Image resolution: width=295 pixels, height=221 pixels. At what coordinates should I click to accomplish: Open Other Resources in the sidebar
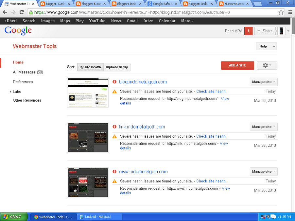tap(27, 100)
